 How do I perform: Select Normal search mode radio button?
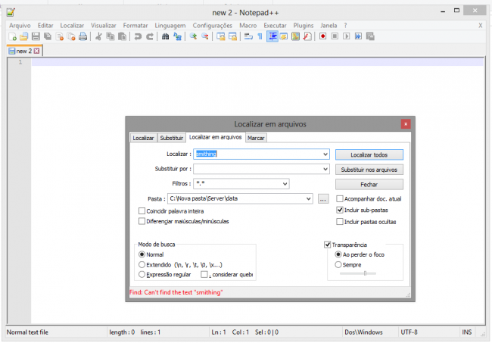click(x=142, y=254)
